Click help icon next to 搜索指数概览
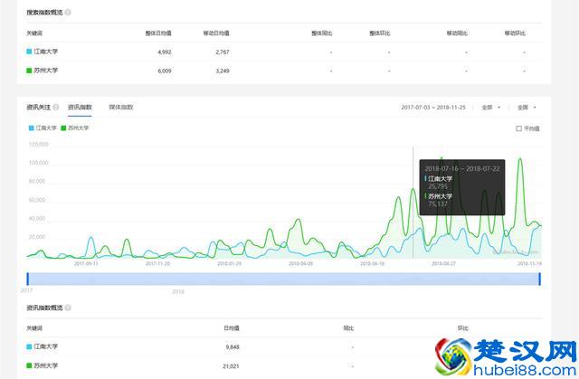 (x=69, y=14)
